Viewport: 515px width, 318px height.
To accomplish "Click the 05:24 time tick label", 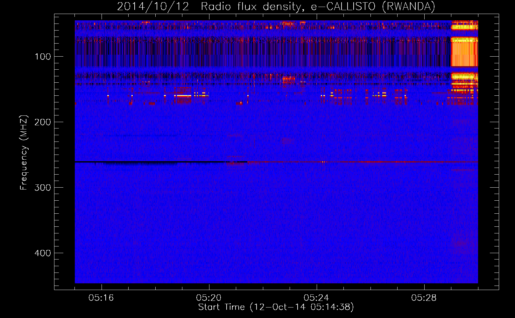I will click(x=316, y=298).
